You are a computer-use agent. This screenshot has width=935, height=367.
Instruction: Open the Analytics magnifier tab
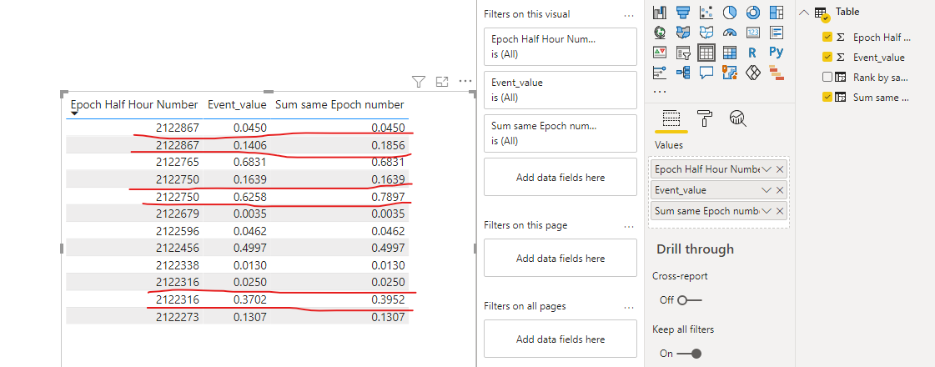click(737, 118)
